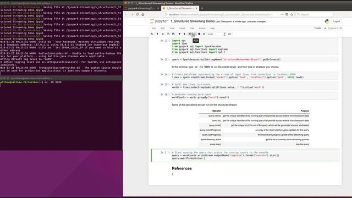This screenshot has width=352, height=198.
Task: Select the wordCounts groupBy cell
Action: point(254,96)
